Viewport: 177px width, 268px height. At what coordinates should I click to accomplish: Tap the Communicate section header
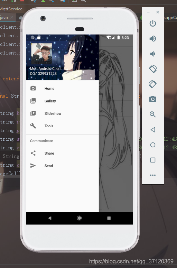click(41, 141)
